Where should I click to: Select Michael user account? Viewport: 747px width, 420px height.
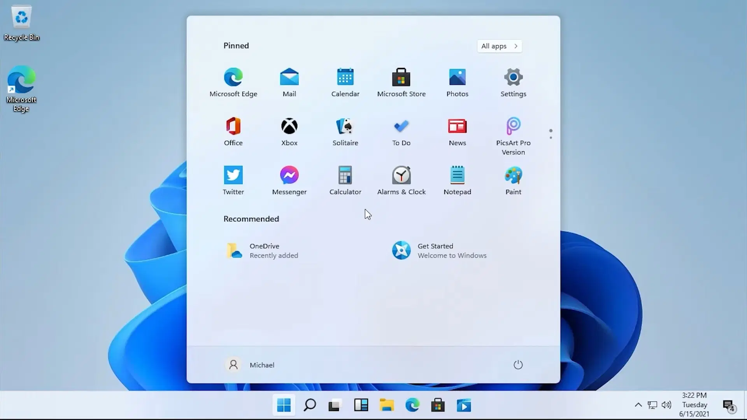(251, 365)
